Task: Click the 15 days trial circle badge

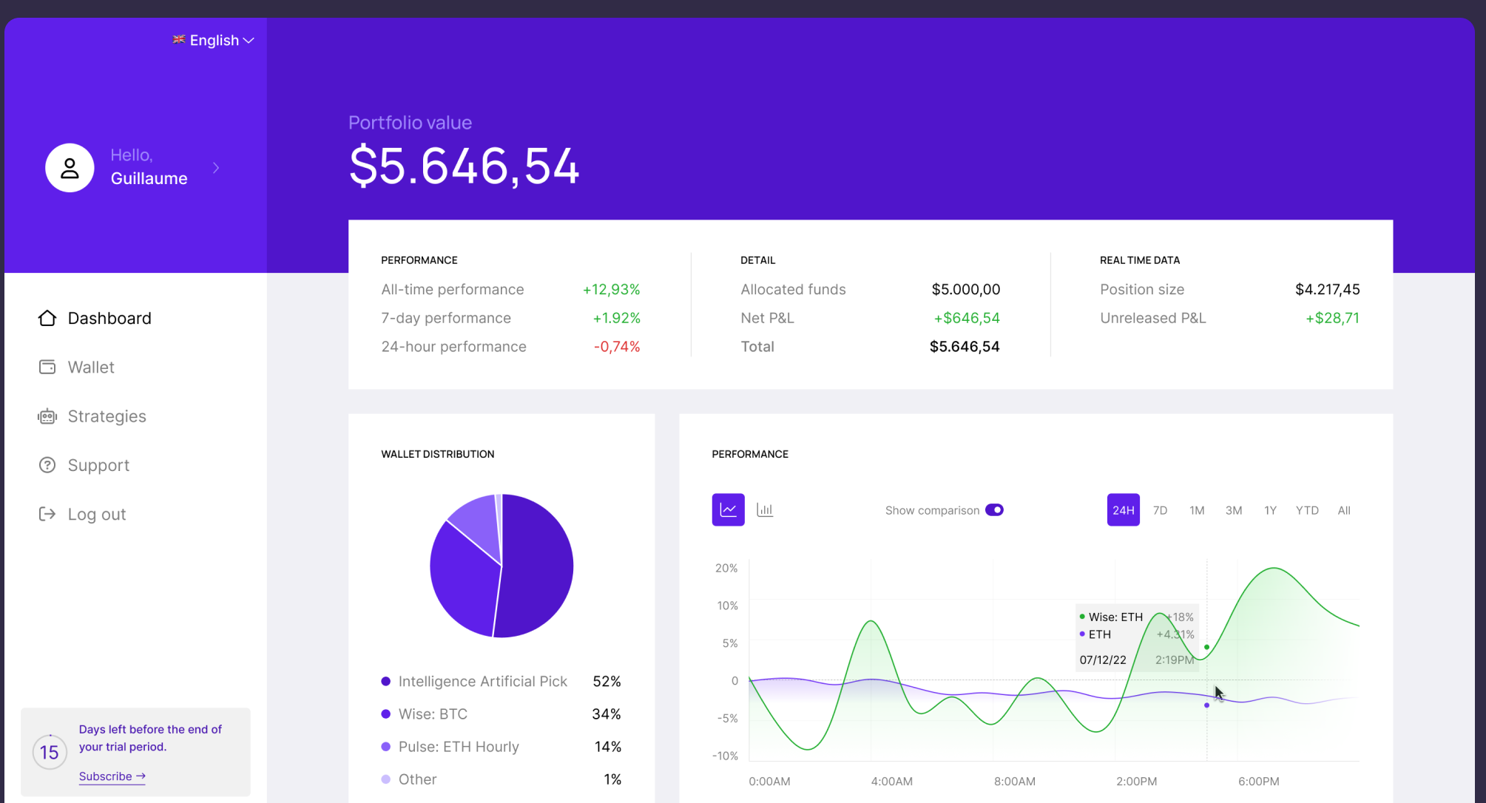Action: (49, 752)
